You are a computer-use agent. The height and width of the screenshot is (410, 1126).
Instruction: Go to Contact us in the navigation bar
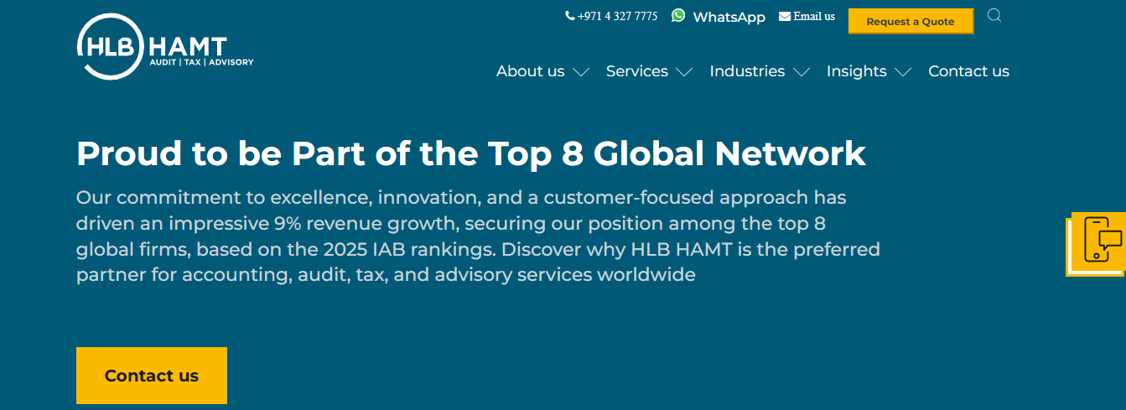click(968, 71)
